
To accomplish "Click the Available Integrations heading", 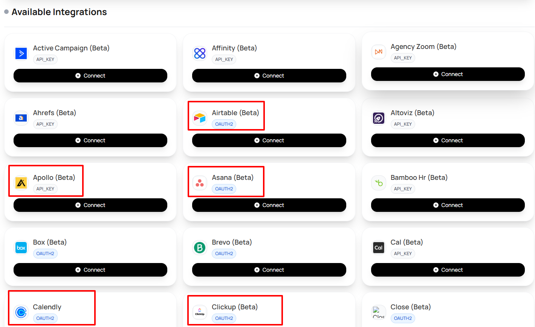I will [x=59, y=12].
